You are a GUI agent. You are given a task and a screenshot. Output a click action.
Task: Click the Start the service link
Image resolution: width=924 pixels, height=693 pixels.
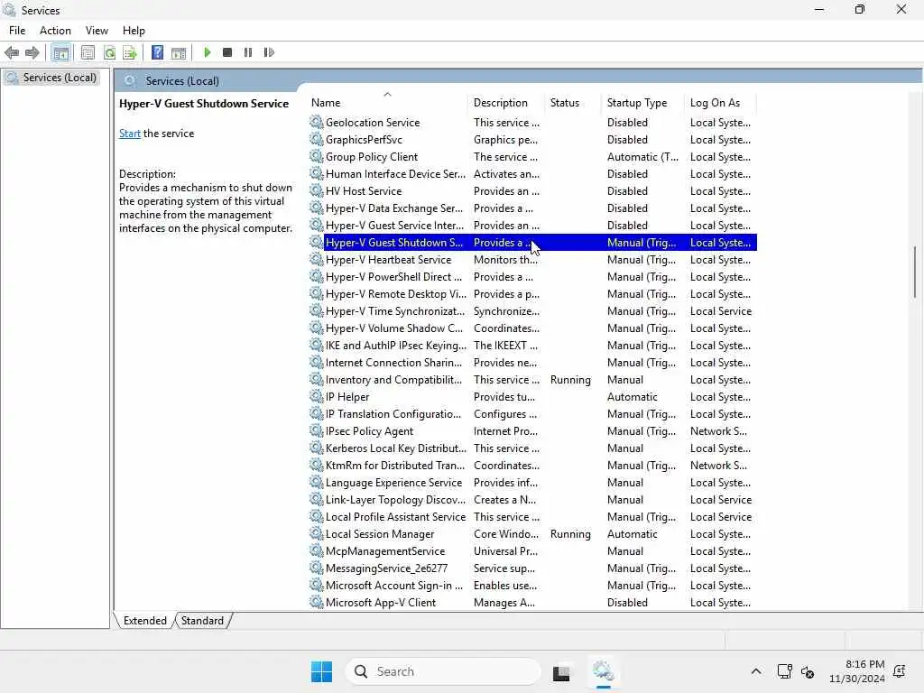130,134
